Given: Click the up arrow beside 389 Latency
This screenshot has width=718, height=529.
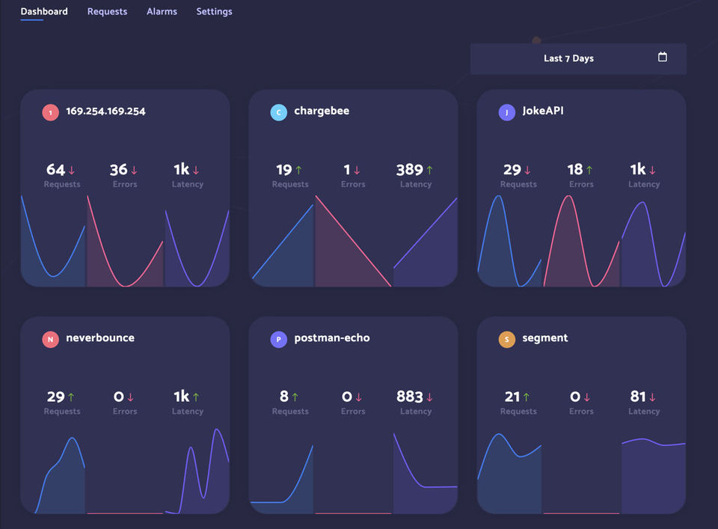Looking at the screenshot, I should (429, 171).
